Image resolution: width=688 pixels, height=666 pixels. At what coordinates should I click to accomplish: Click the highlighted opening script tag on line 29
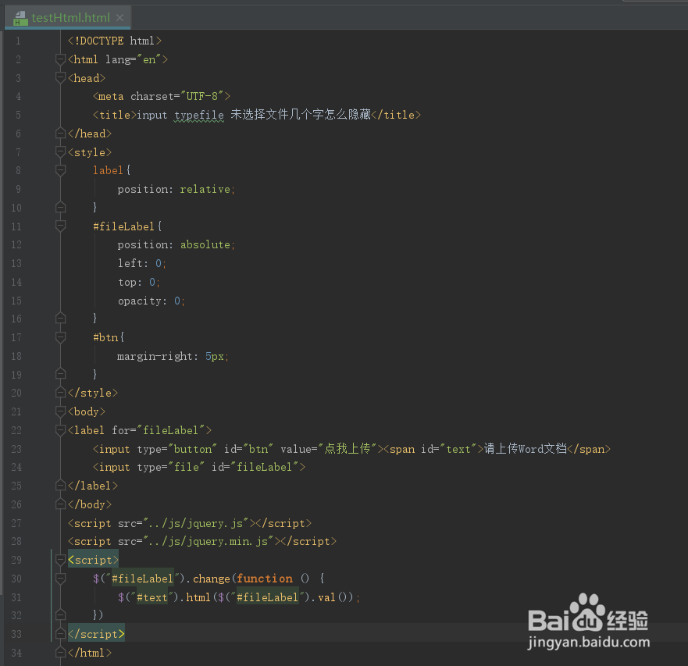pyautogui.click(x=93, y=560)
